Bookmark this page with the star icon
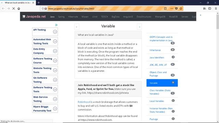Screen dimensions: 219x123 [181, 9]
